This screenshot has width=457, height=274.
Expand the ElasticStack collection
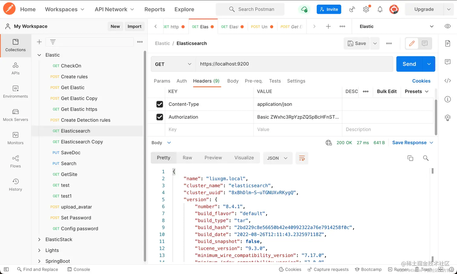[39, 239]
